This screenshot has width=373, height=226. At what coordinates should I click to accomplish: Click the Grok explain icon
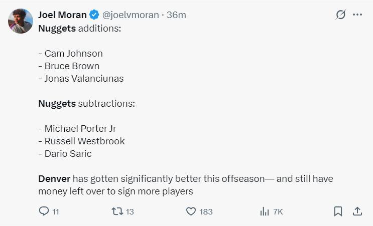[341, 15]
